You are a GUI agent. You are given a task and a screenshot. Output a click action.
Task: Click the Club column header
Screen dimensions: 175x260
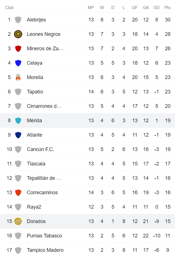coord(9,8)
